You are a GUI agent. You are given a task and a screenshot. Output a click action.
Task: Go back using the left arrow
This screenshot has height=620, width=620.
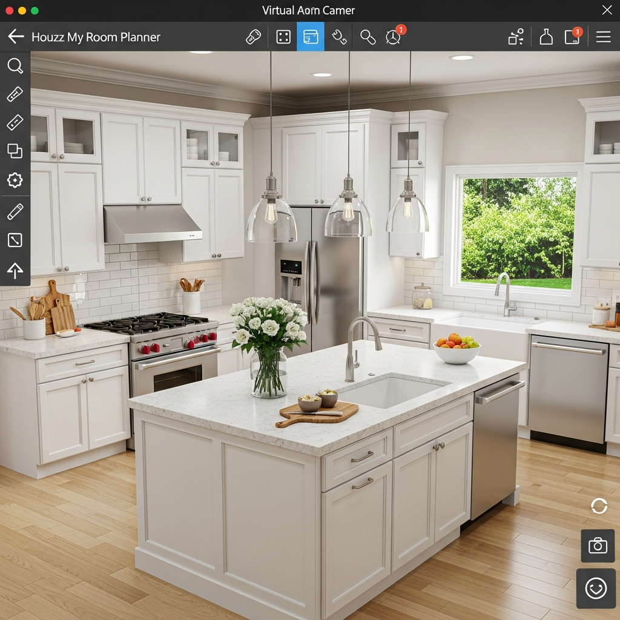click(16, 37)
